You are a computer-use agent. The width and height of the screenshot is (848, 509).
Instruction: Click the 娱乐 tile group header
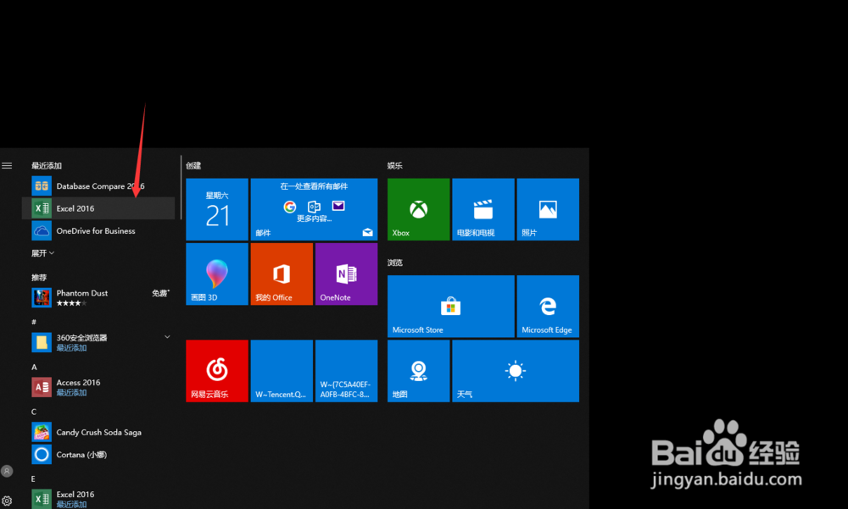coord(395,165)
